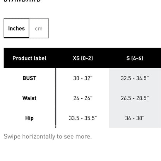
Task: Click XS waist value 24 - 26"
Action: (x=83, y=98)
